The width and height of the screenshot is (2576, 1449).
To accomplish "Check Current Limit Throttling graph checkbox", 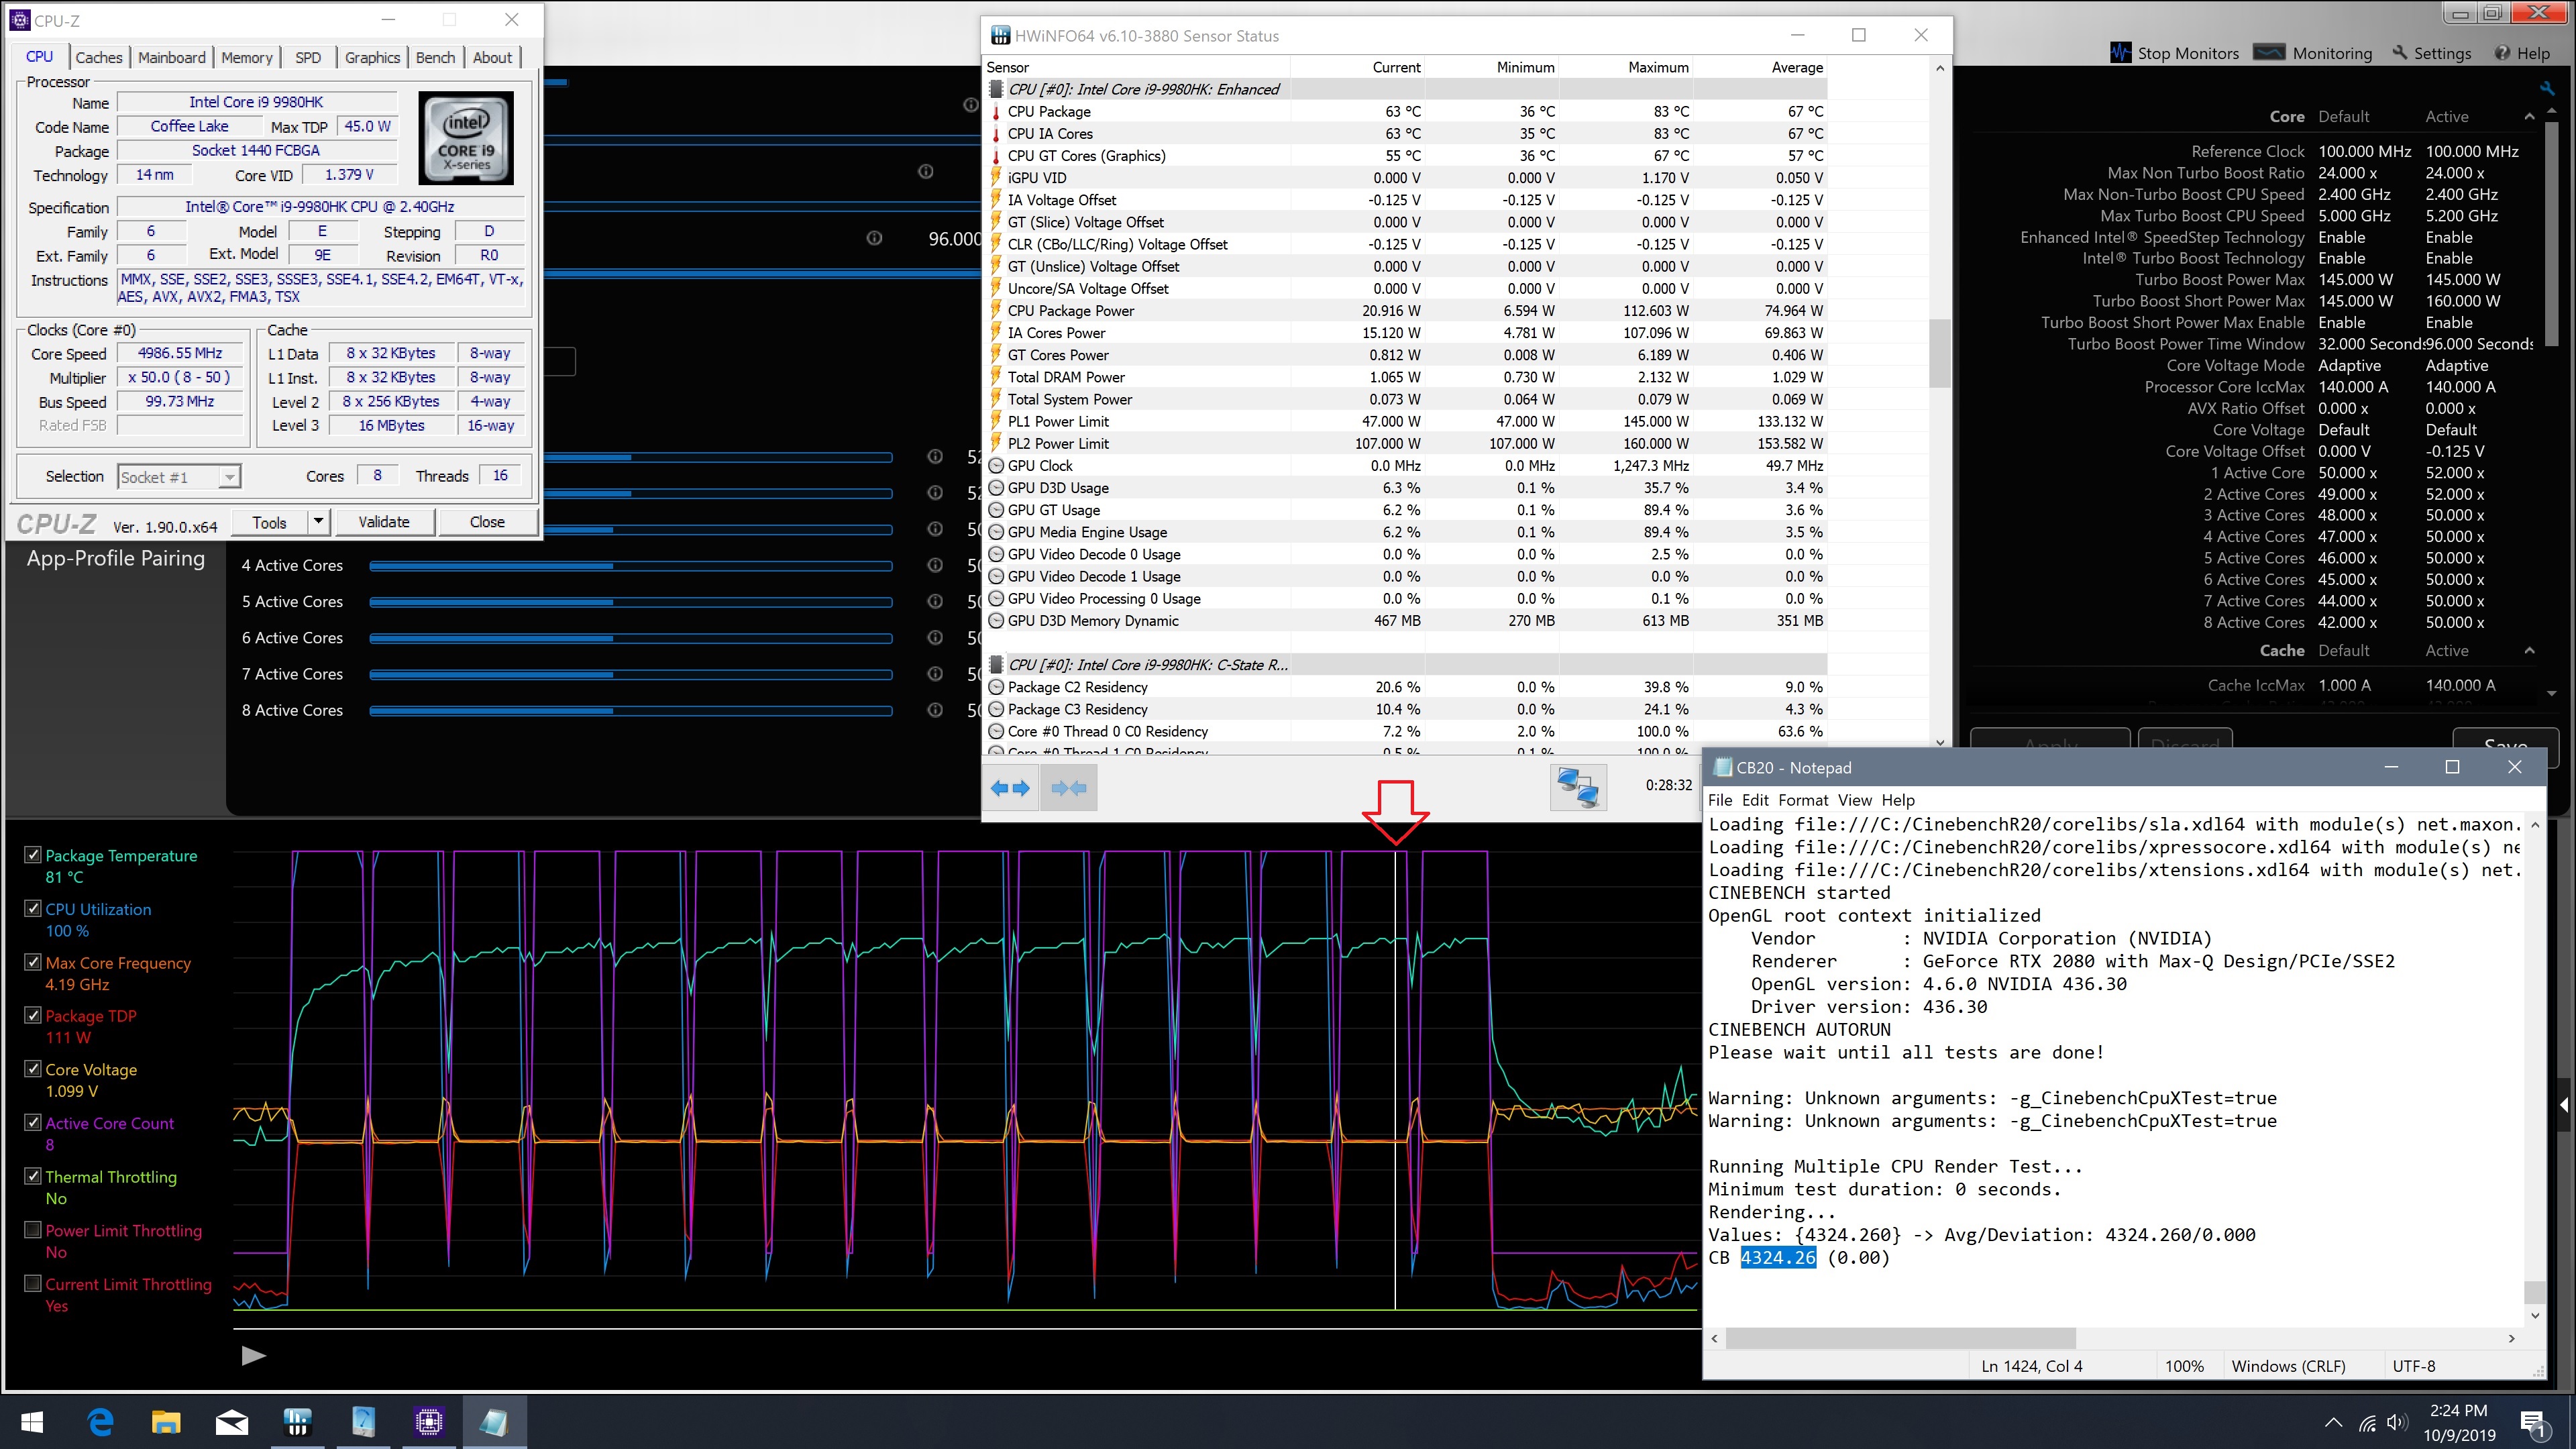I will (33, 1284).
